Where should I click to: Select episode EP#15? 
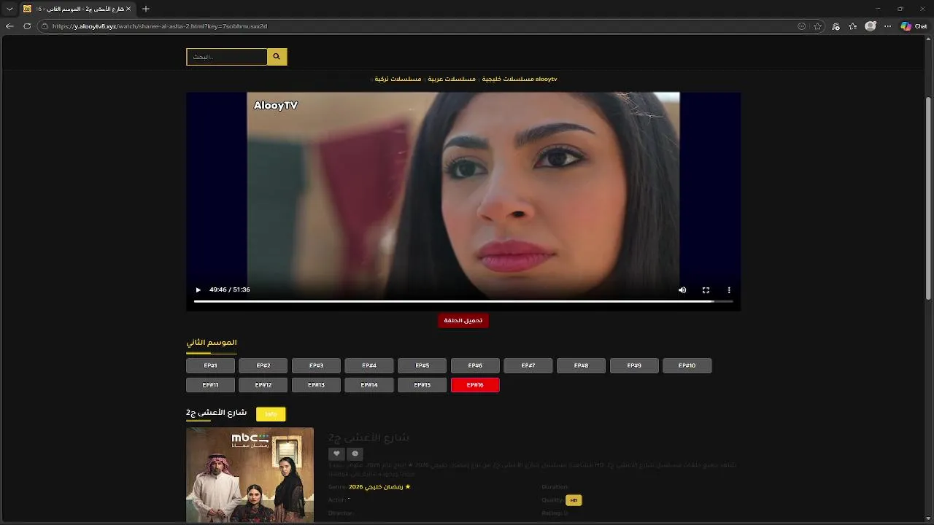click(x=422, y=385)
